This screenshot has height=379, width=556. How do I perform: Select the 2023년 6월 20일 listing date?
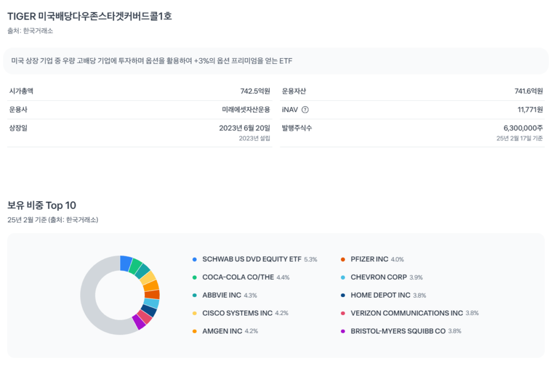(245, 128)
